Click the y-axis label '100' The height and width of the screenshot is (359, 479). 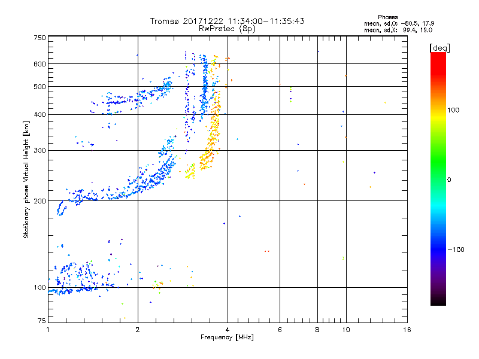[x=40, y=288]
